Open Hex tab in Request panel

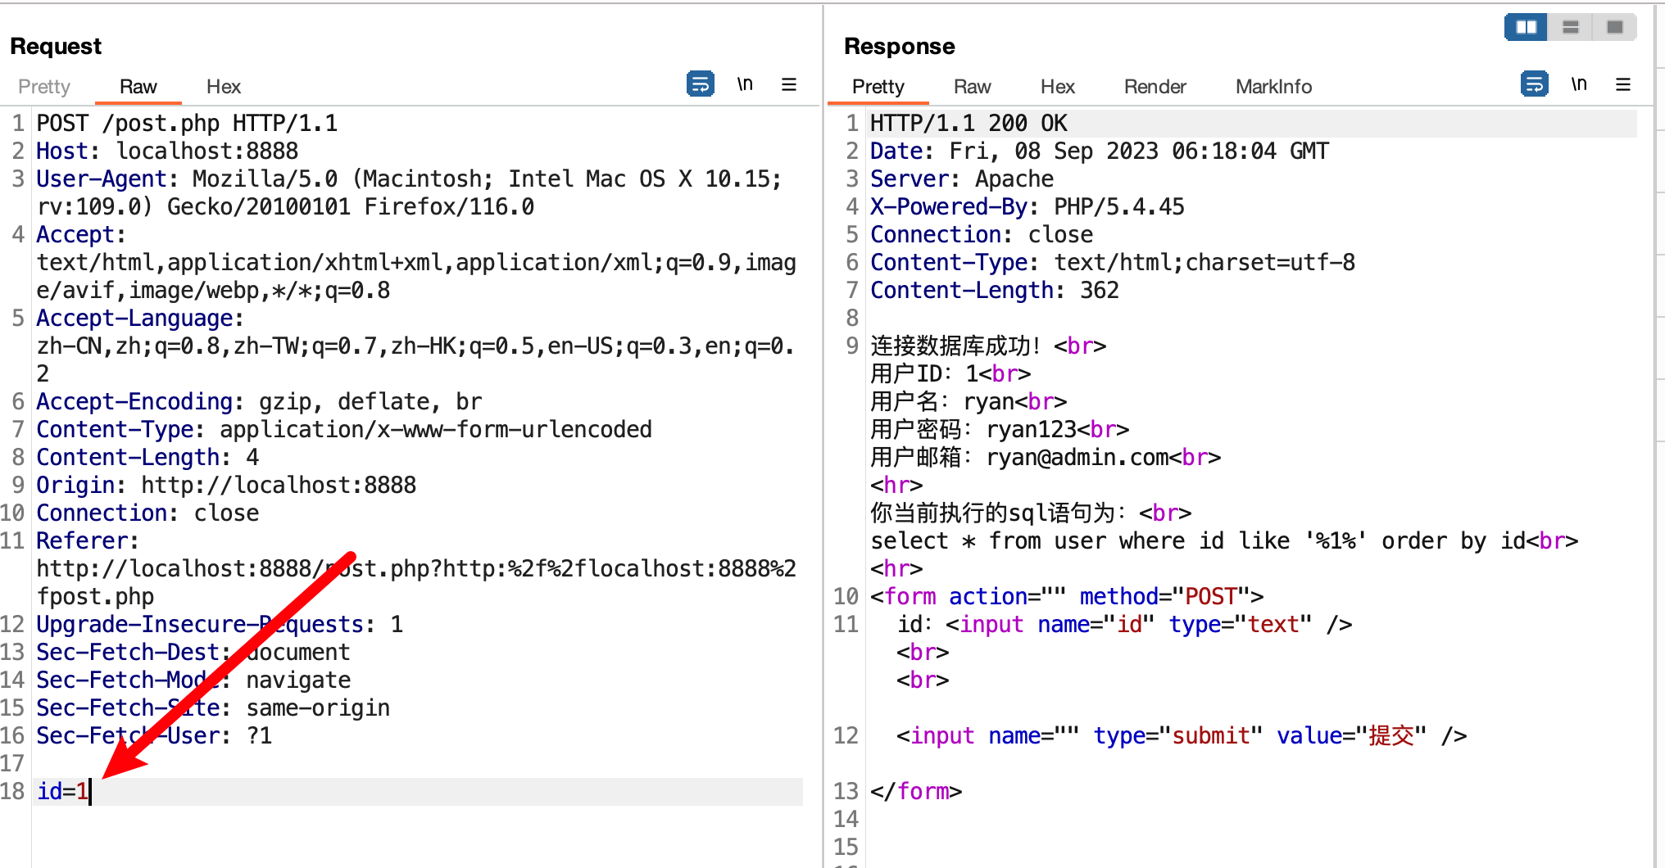[x=223, y=87]
